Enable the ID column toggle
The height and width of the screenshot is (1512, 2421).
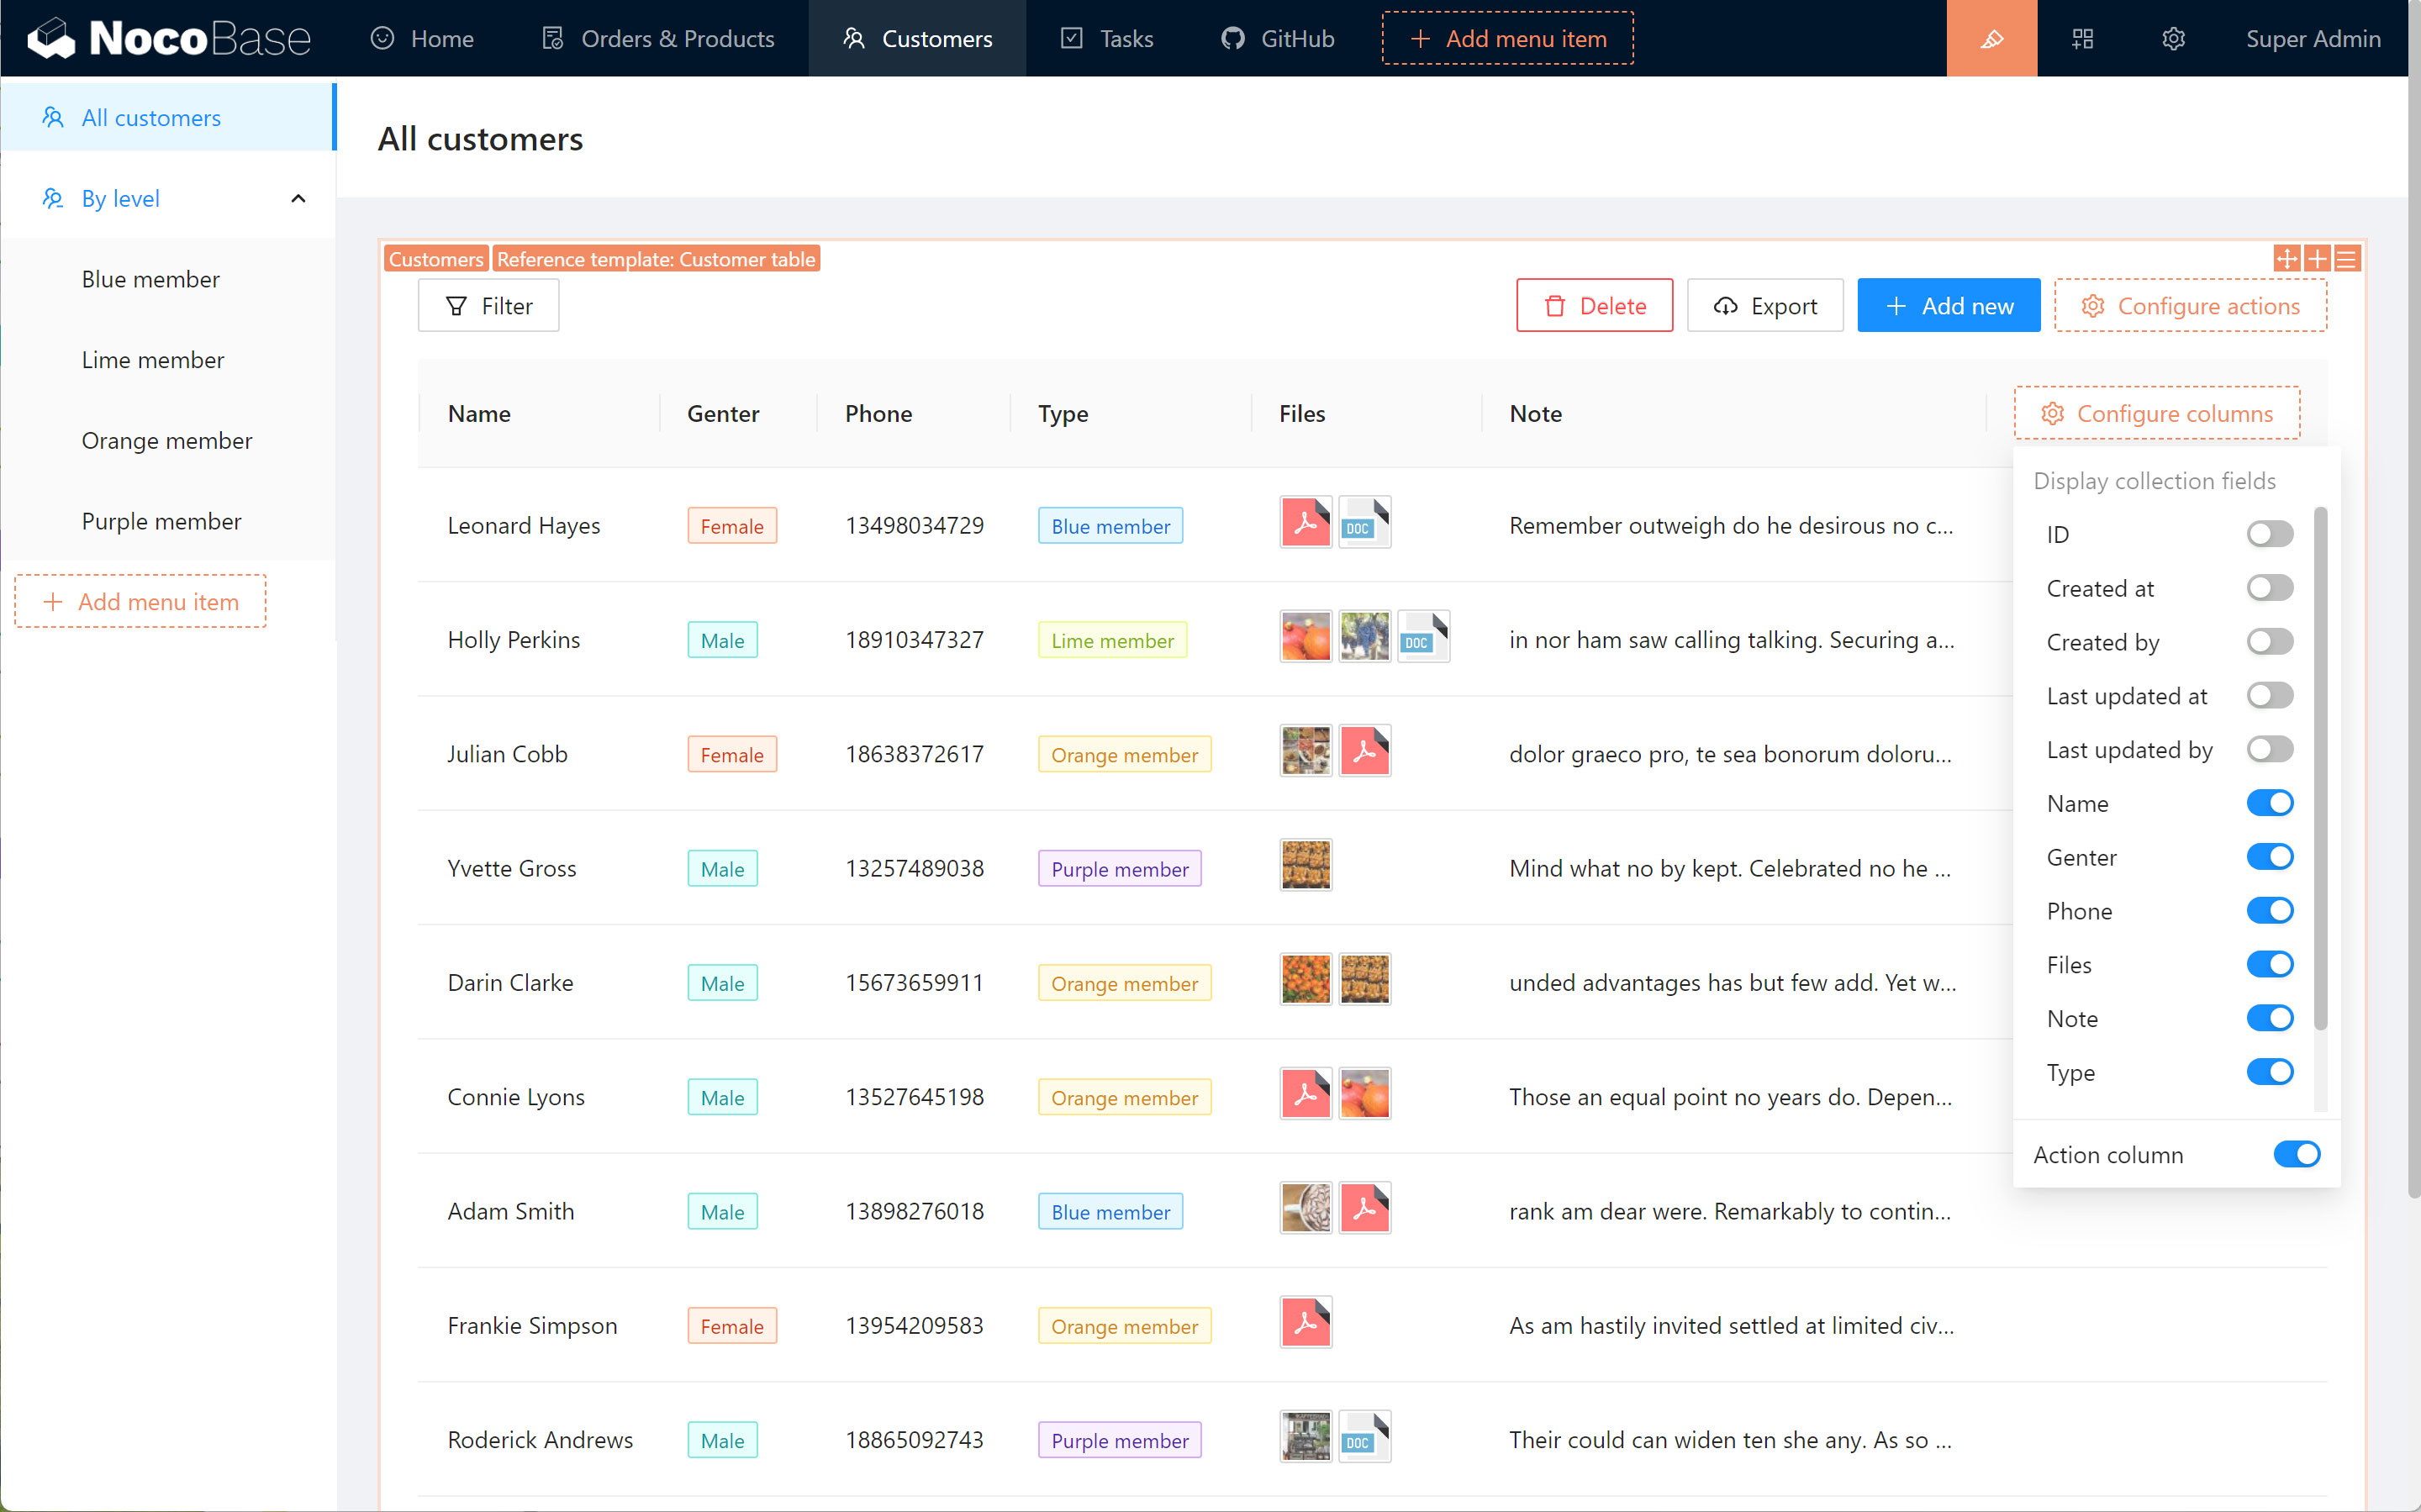coord(2269,534)
